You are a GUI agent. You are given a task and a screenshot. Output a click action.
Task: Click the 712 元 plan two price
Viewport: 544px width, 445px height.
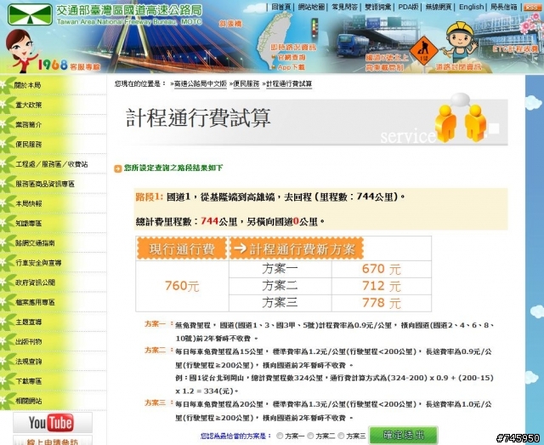382,286
